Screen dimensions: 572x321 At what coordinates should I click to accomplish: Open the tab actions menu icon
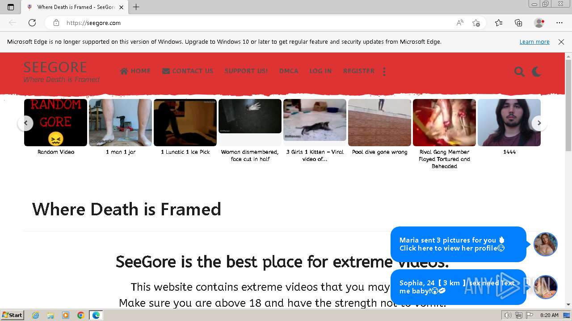click(x=11, y=7)
